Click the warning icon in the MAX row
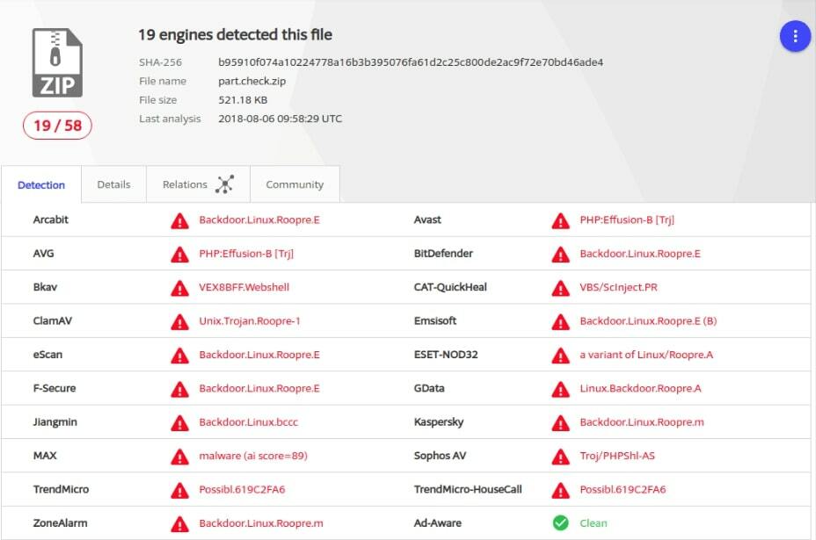The height and width of the screenshot is (540, 816). point(179,457)
